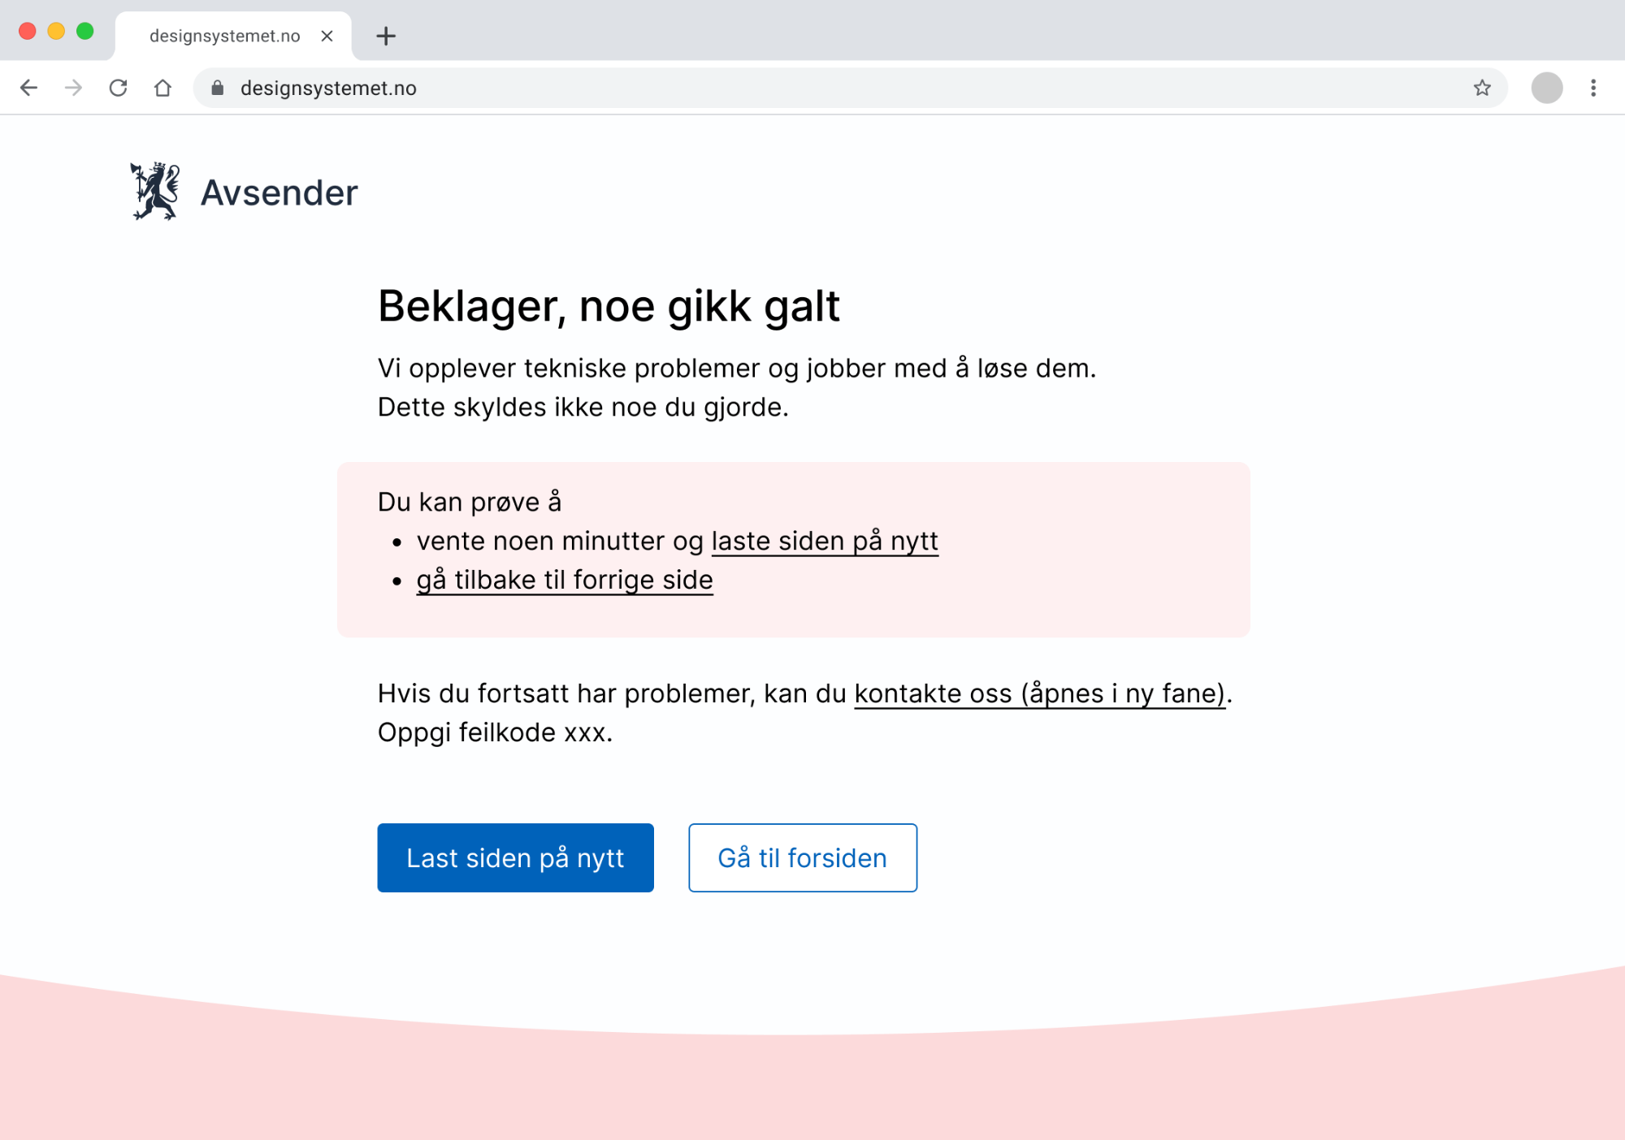Open the profile avatar circle
Image resolution: width=1625 pixels, height=1140 pixels.
[1547, 88]
